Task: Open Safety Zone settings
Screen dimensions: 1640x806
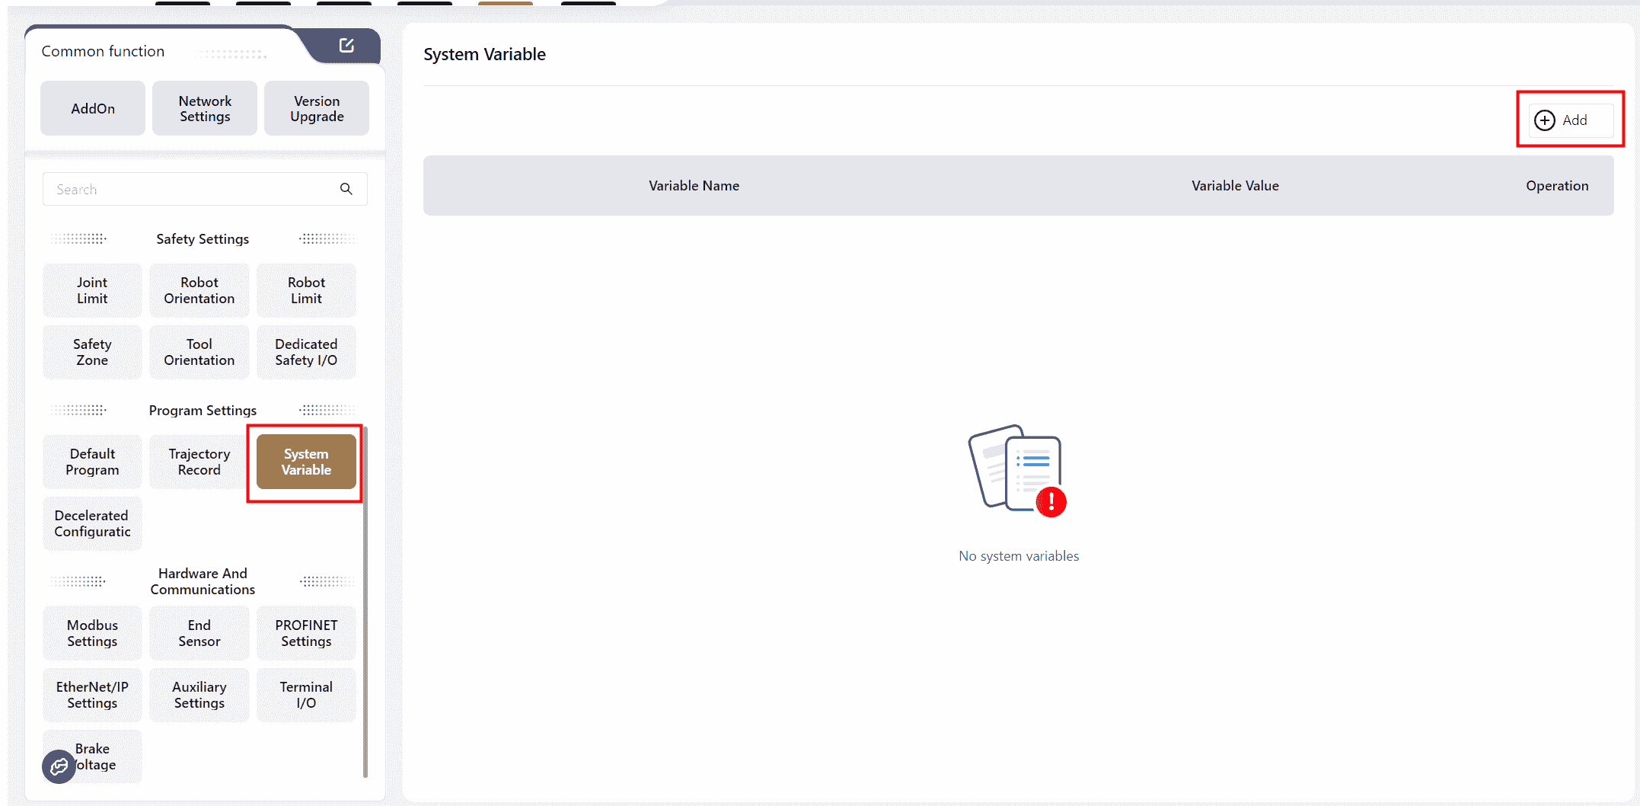Action: [x=92, y=352]
